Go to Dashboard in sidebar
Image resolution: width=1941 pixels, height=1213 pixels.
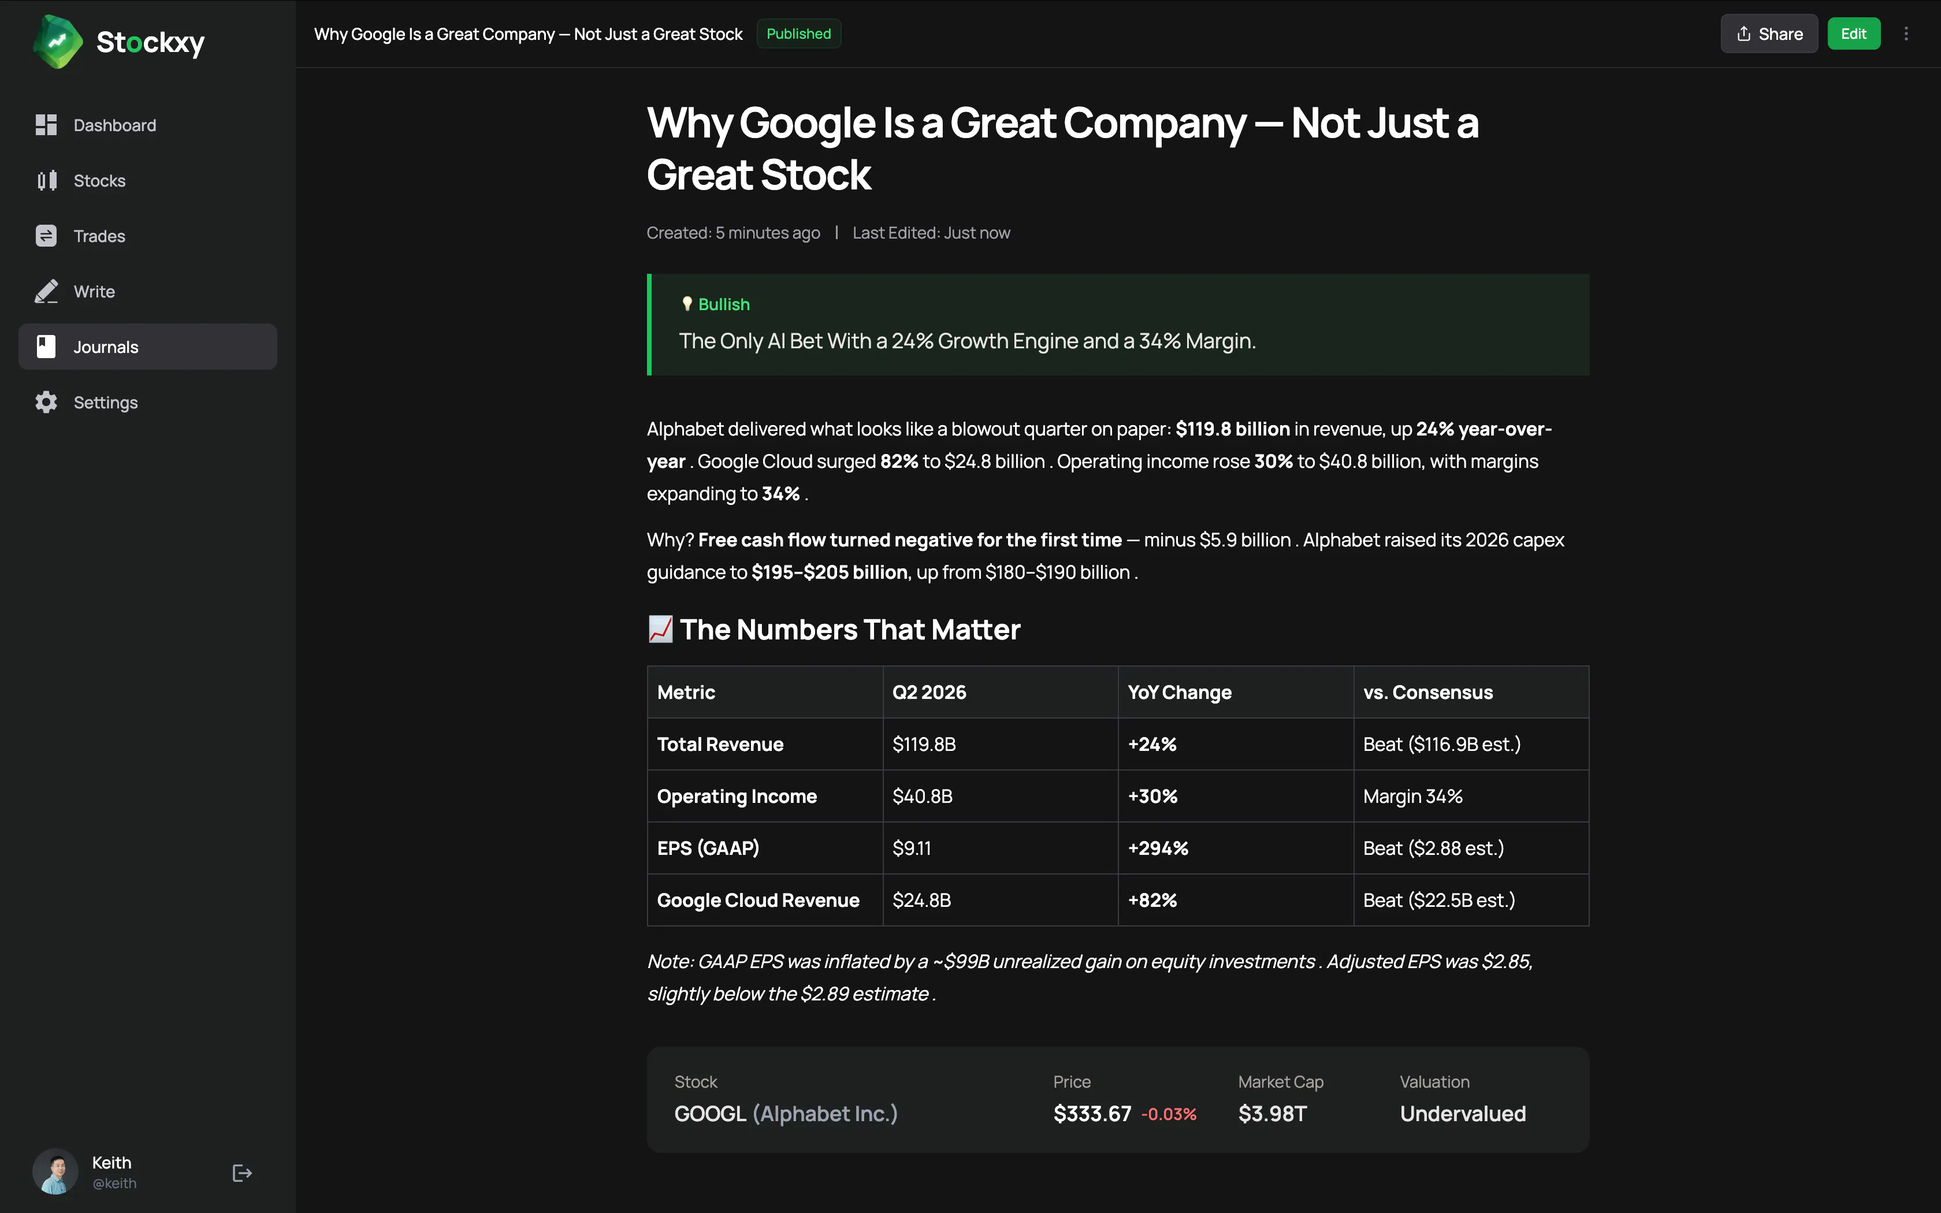[147, 125]
